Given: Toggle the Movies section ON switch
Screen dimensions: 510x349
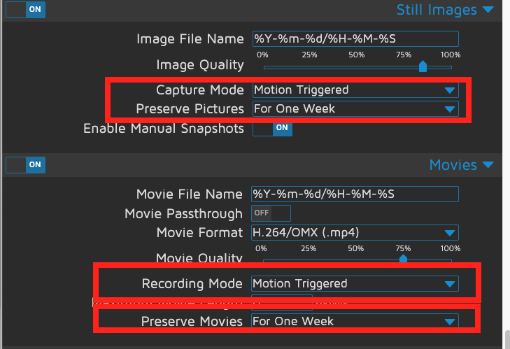Looking at the screenshot, I should pyautogui.click(x=26, y=165).
